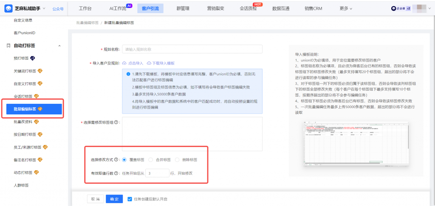Screen dimensions: 435x206
Task: Open the 芝麻私域助手 dropdown arrow
Action: (x=44, y=8)
